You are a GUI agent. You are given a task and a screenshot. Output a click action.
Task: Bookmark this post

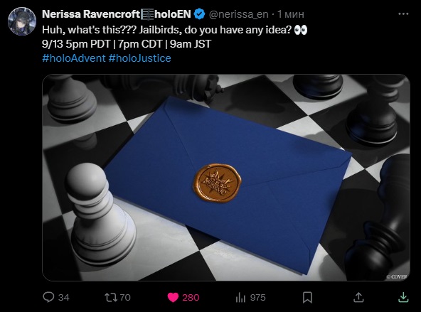tap(307, 298)
